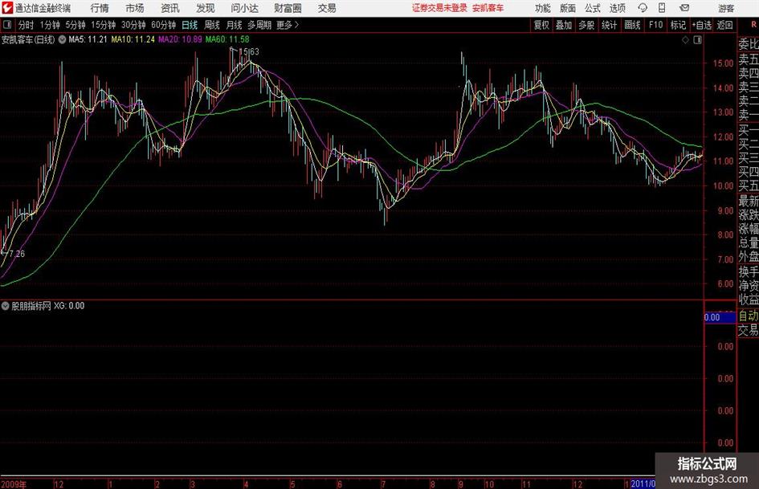Viewport: 759px width, 489px height.
Task: Open the mobile phone icon
Action: click(662, 8)
